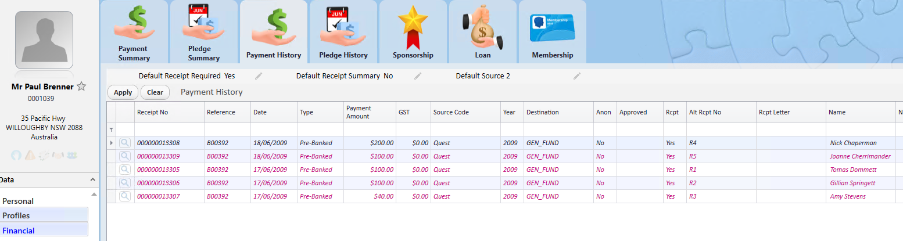Open the Membership card tab
903x241 pixels.
point(553,32)
